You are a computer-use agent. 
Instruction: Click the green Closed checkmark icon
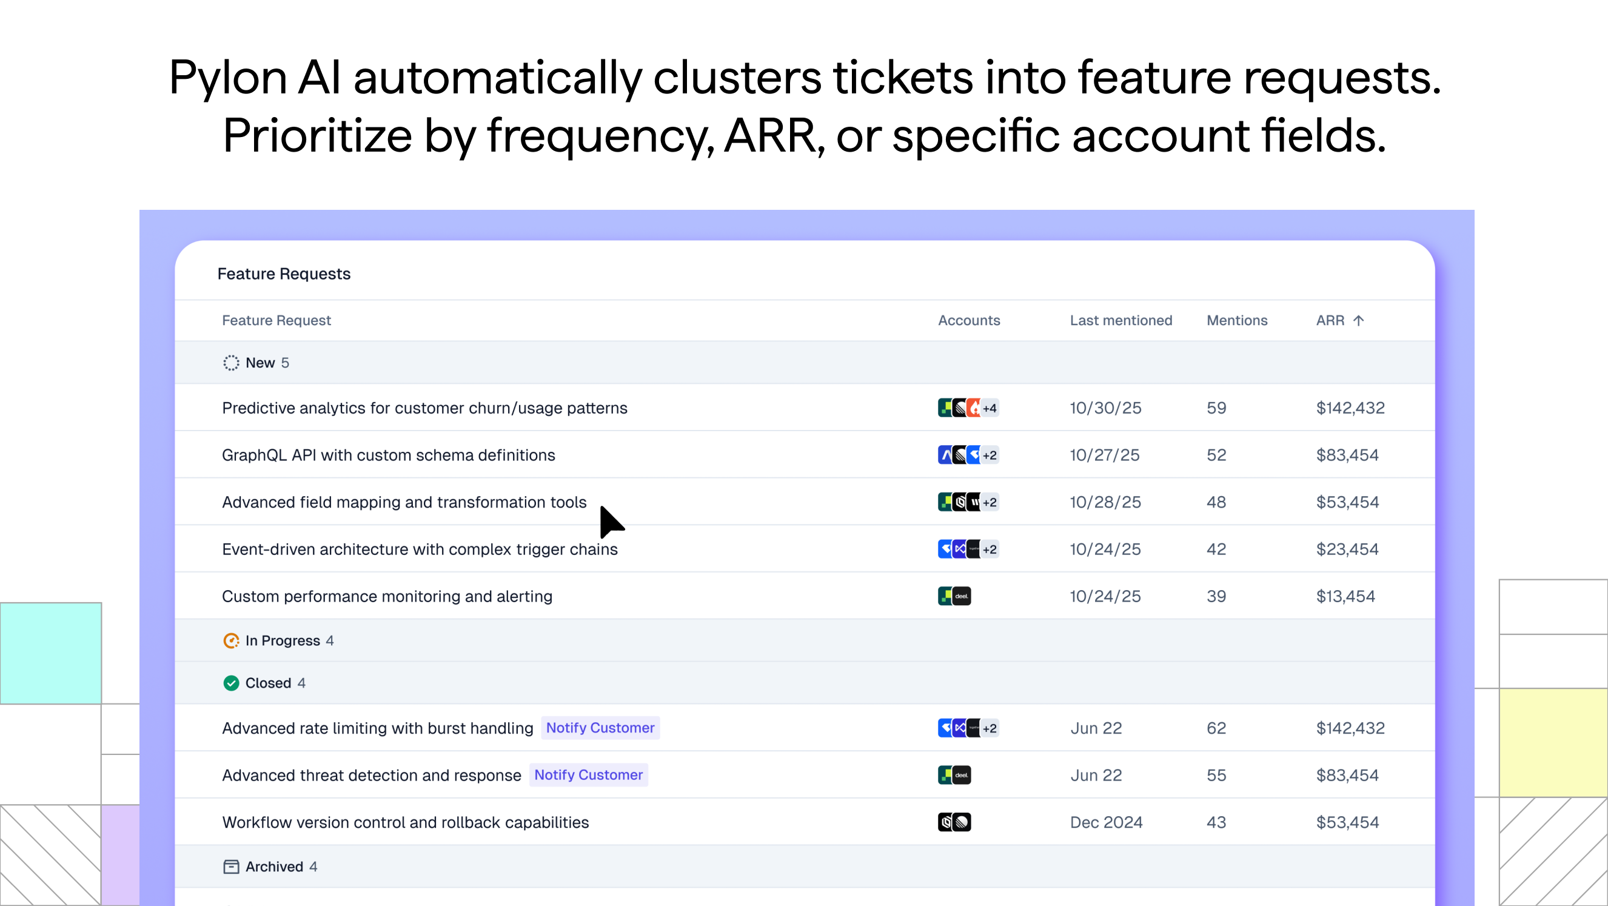pyautogui.click(x=231, y=682)
